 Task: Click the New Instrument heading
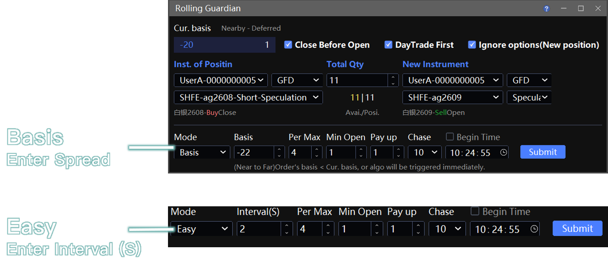point(435,64)
